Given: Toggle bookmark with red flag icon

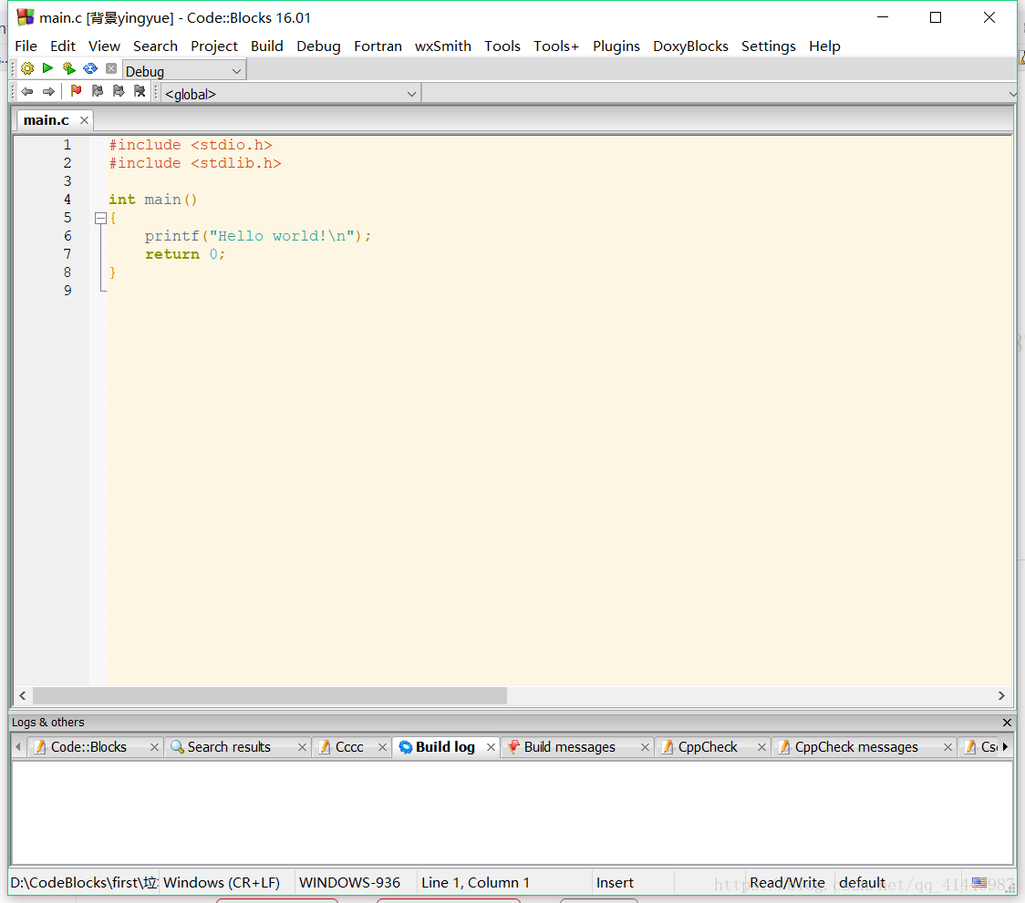Looking at the screenshot, I should (x=76, y=91).
